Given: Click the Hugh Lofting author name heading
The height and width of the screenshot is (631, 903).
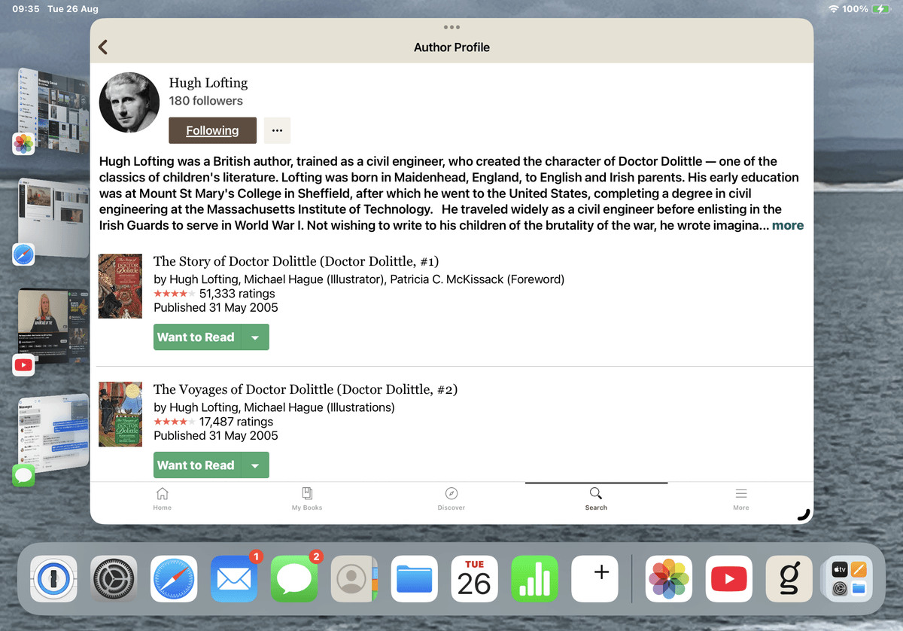Looking at the screenshot, I should click(x=208, y=83).
